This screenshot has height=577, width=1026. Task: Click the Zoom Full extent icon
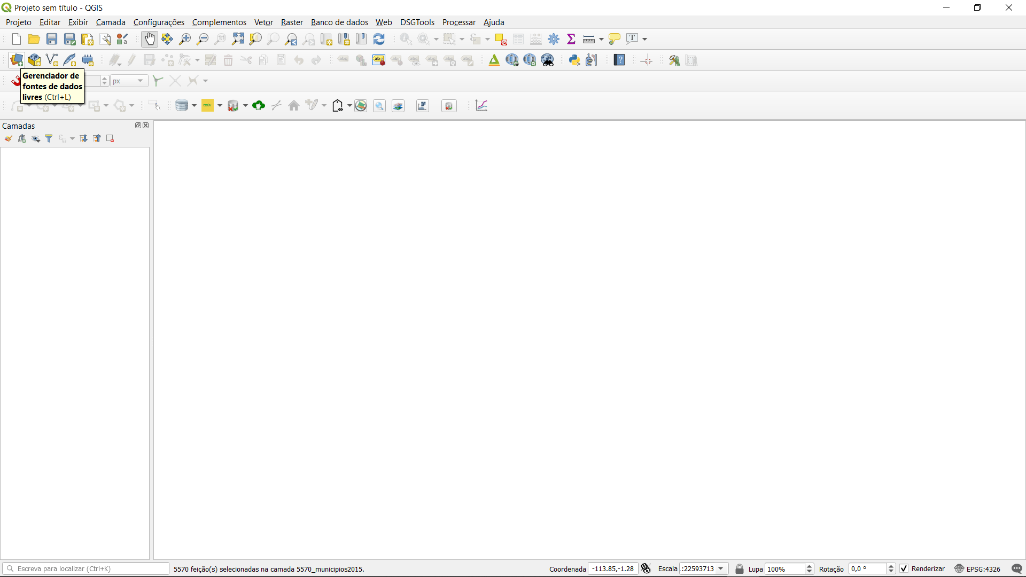[238, 39]
